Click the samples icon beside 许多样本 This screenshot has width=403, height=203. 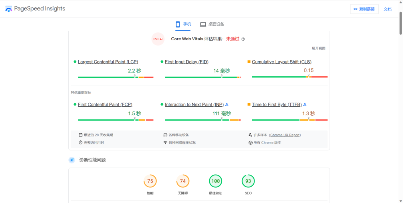pos(250,135)
